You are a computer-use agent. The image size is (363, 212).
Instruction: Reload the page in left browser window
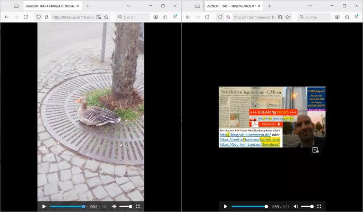[x=26, y=17]
